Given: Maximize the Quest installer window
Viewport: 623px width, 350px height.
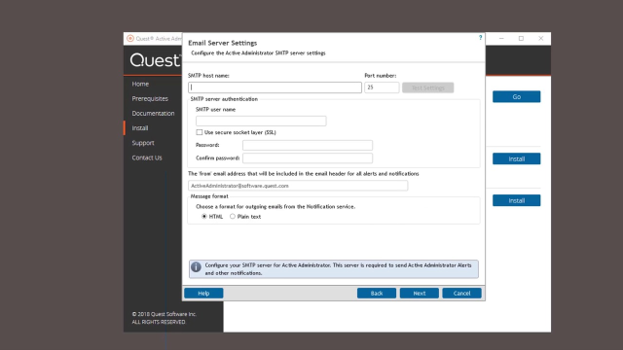Looking at the screenshot, I should [521, 39].
